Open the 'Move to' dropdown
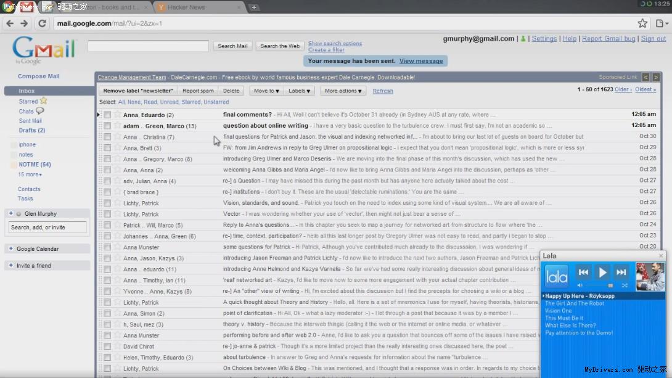This screenshot has width=672, height=378. click(x=266, y=91)
